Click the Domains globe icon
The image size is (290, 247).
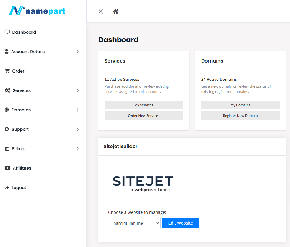click(7, 110)
